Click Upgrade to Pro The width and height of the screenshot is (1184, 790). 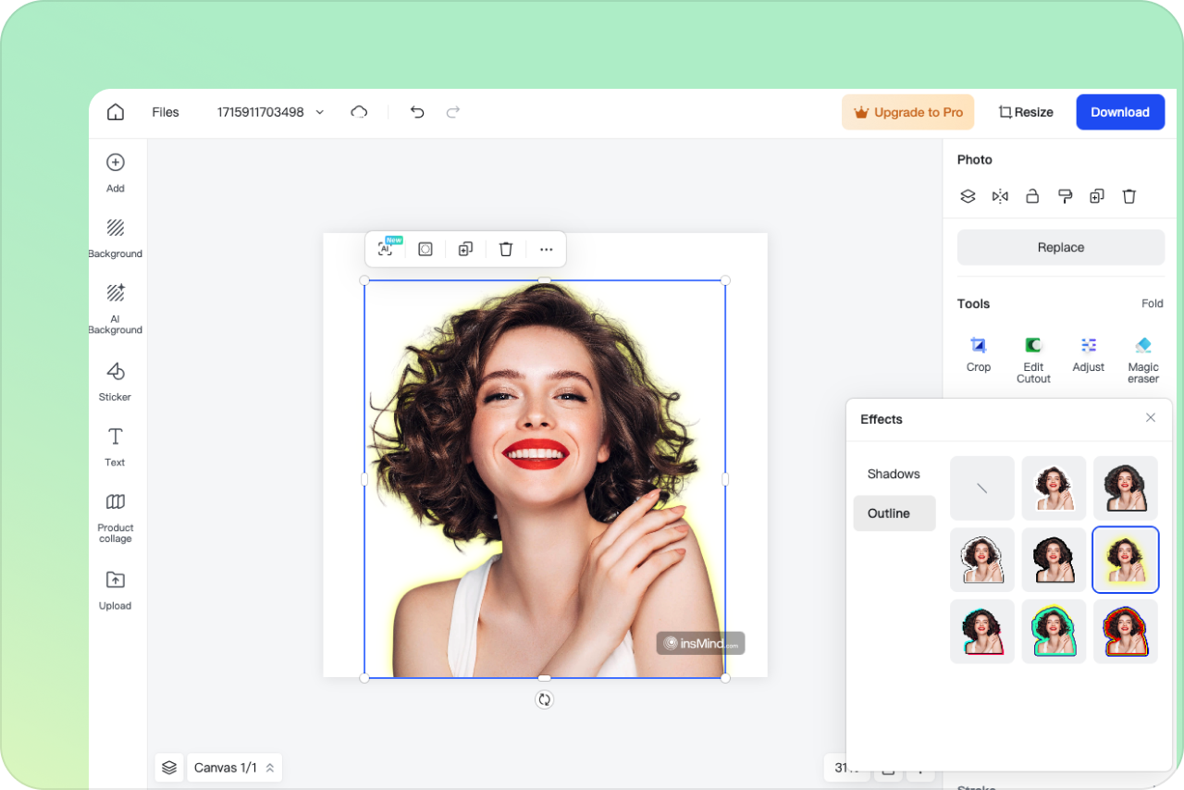point(908,112)
